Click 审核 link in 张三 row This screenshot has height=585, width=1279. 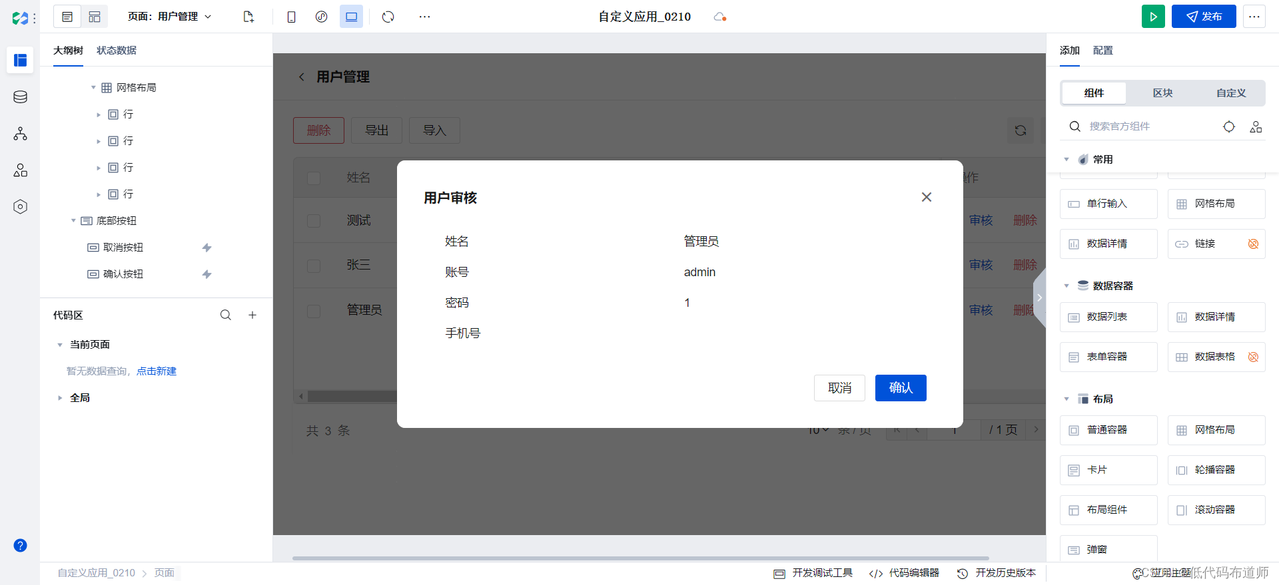point(981,266)
